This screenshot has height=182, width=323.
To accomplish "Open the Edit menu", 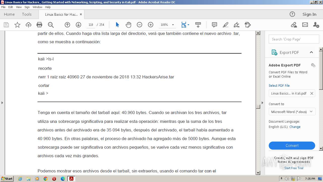I will coord(11,7).
